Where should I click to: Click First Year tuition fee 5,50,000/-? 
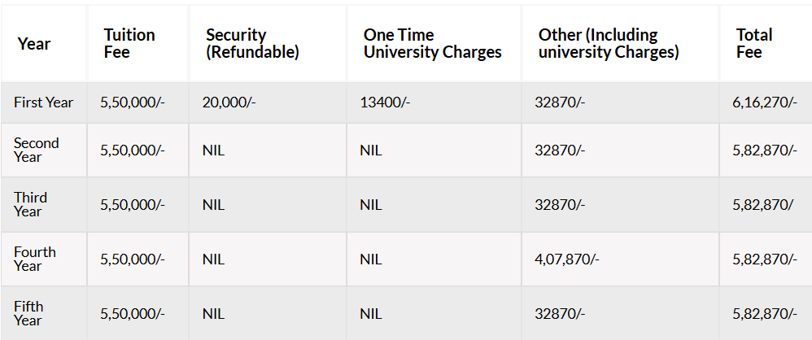coord(133,102)
